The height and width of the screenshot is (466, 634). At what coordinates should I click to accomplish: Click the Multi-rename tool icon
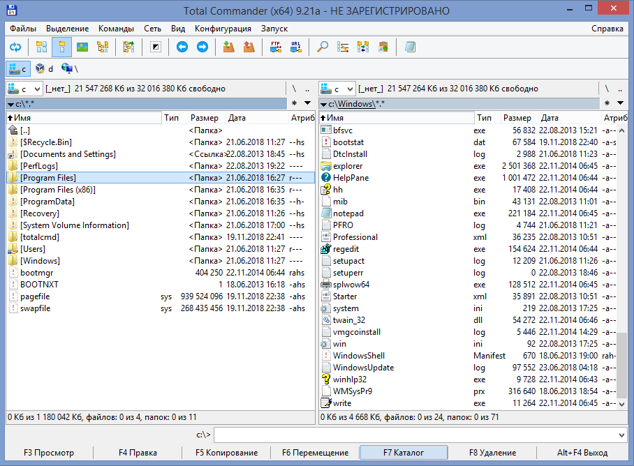pyautogui.click(x=343, y=47)
